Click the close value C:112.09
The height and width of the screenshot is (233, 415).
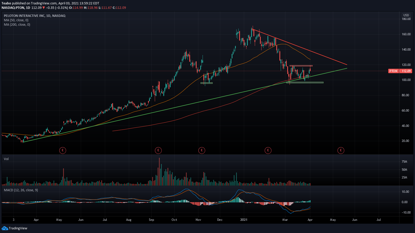tap(119, 8)
